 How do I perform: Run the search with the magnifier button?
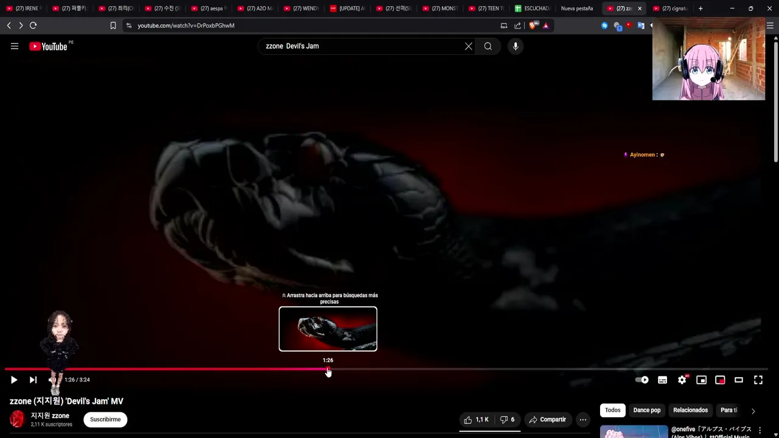[x=488, y=46]
